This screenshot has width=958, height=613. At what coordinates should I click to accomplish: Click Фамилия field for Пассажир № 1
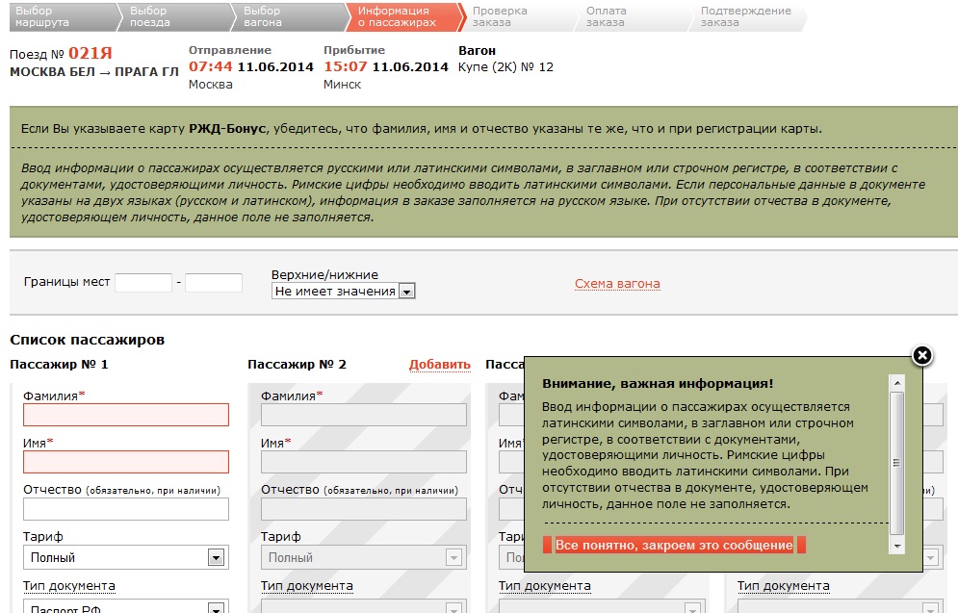tap(126, 415)
